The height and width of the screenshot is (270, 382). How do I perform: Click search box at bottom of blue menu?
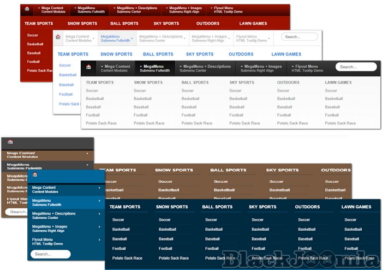pyautogui.click(x=51, y=254)
